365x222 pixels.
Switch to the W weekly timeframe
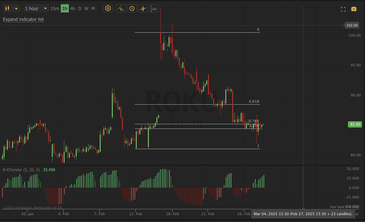(x=86, y=9)
